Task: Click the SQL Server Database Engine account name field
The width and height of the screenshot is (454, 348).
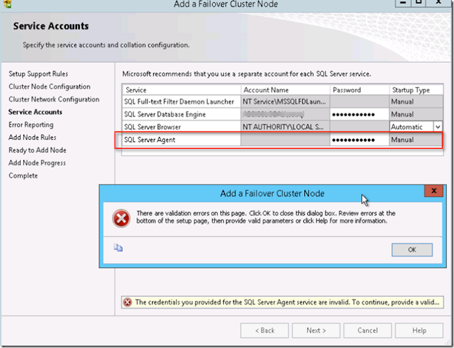Action: coord(285,114)
